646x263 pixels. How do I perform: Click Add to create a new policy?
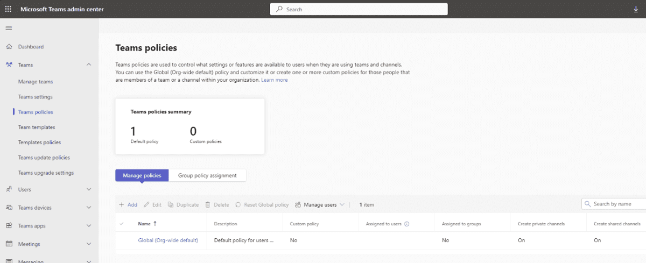coord(128,205)
